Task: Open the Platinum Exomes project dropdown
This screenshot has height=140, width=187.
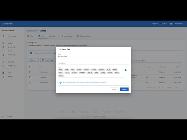Action: click(12, 30)
